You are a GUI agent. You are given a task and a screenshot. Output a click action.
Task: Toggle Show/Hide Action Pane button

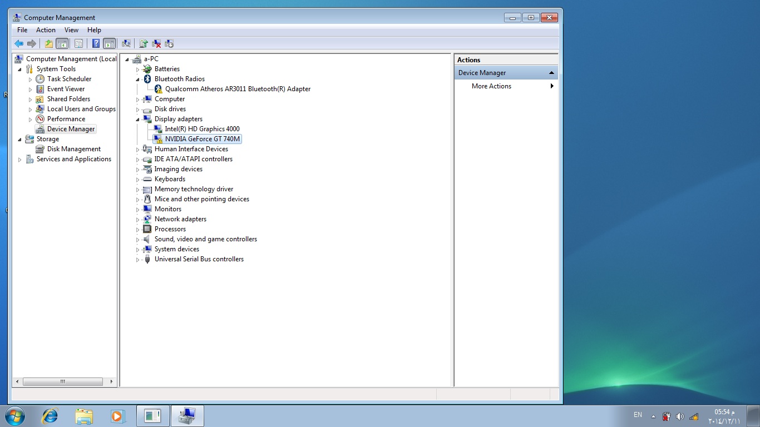pyautogui.click(x=109, y=43)
